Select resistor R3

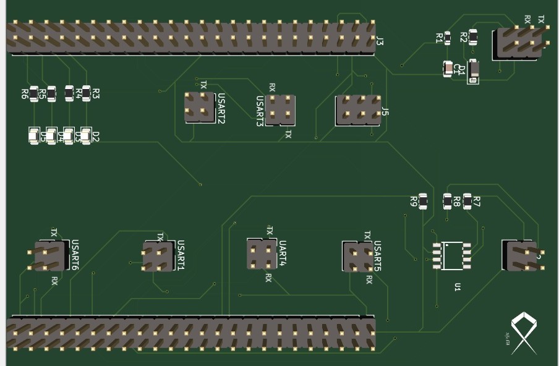(x=87, y=93)
